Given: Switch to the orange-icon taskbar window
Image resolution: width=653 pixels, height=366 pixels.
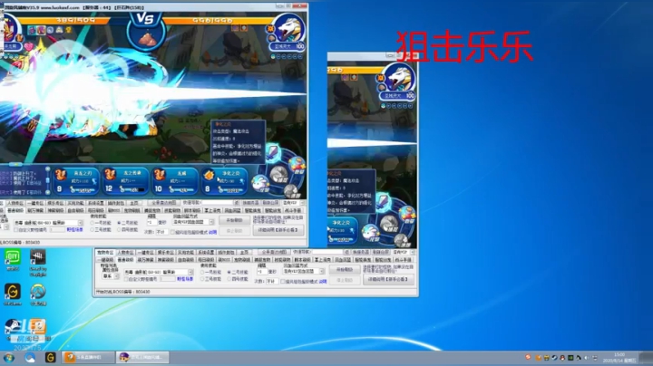Looking at the screenshot, I should tap(88, 357).
